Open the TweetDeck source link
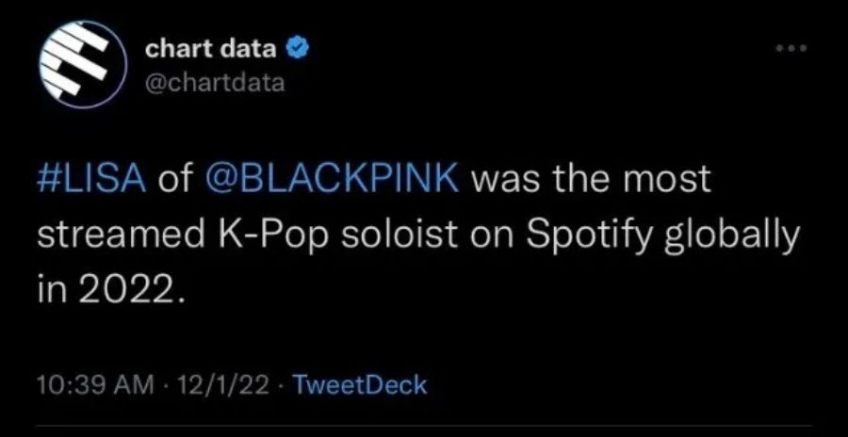This screenshot has height=437, width=848. pyautogui.click(x=361, y=384)
